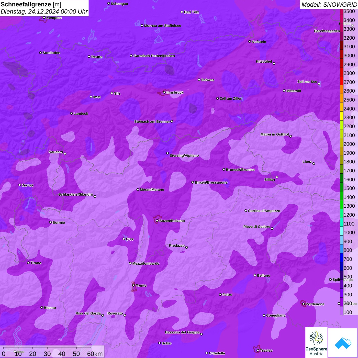Click the green legend swatch beside 1500
The height and width of the screenshot is (358, 358).
tap(342, 187)
